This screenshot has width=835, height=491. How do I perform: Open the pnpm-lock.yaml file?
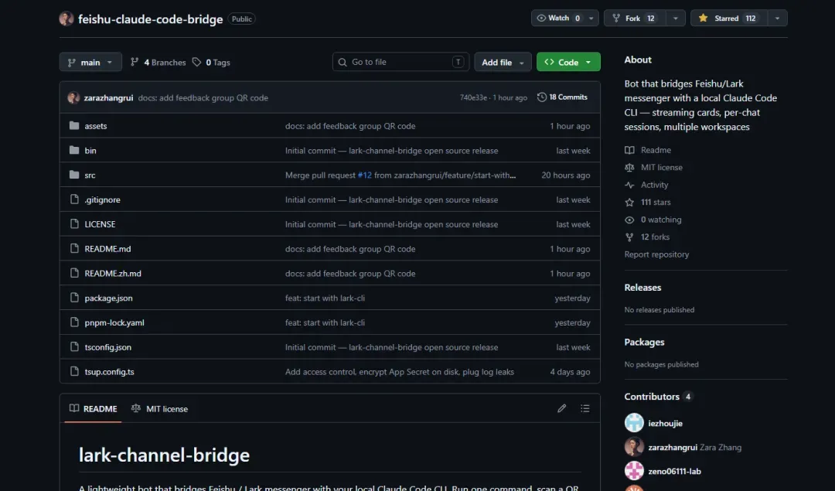(x=114, y=322)
